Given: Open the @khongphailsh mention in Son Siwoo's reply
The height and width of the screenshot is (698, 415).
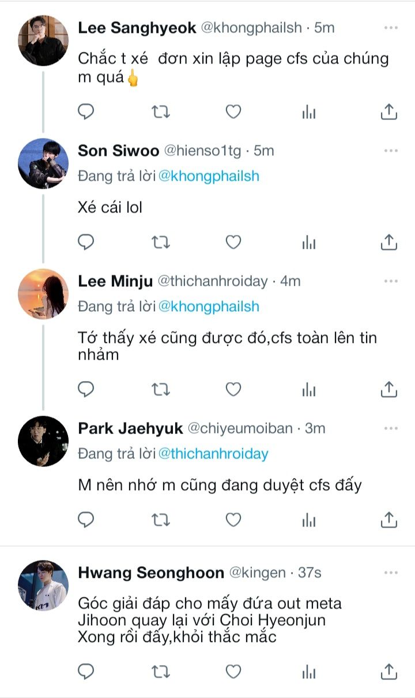Looking at the screenshot, I should [209, 176].
